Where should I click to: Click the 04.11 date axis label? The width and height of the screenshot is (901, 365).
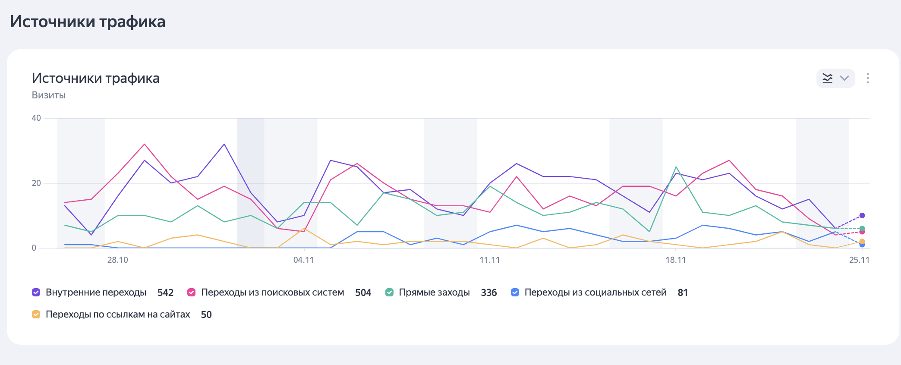(x=303, y=260)
